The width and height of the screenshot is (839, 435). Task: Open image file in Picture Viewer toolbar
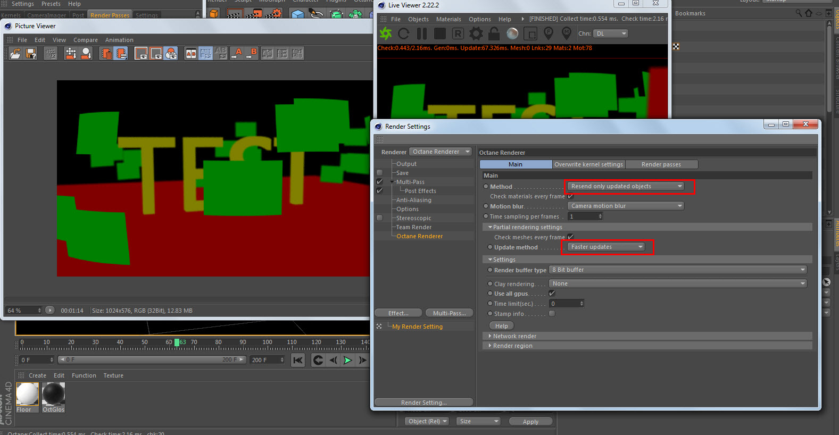(x=15, y=53)
